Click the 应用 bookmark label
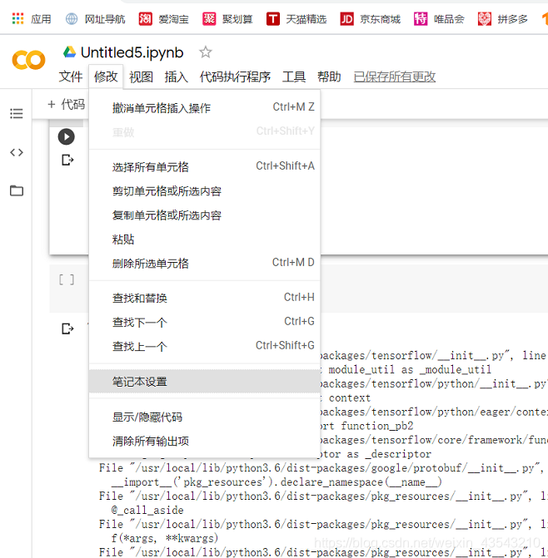 (x=41, y=19)
